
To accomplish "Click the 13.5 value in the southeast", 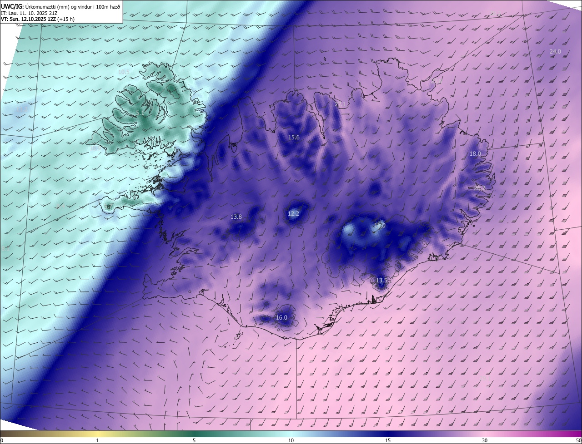I will (381, 281).
